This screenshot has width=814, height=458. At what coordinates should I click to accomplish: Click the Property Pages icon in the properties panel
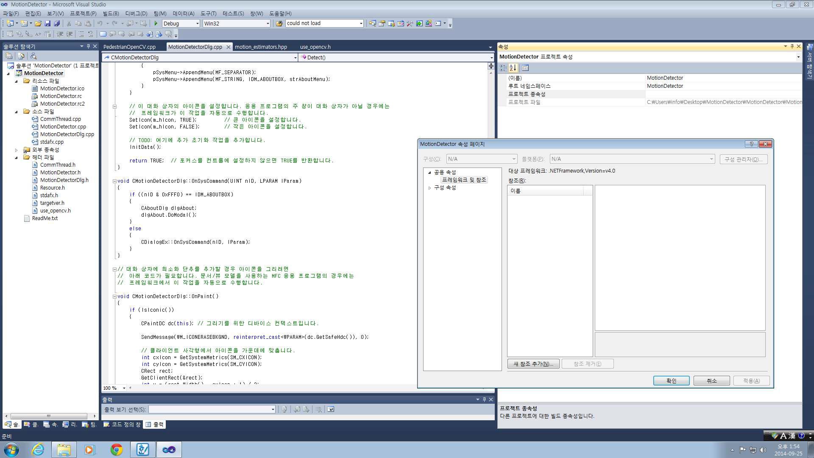(525, 68)
